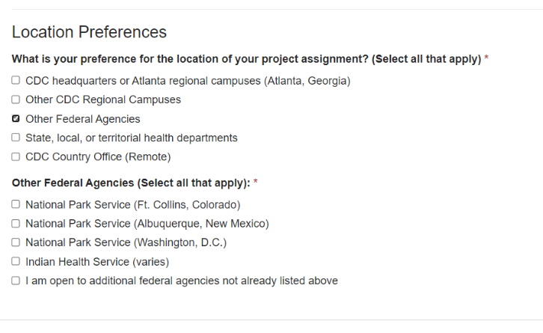Check the Washington, D.C. checkbox

[x=16, y=242]
